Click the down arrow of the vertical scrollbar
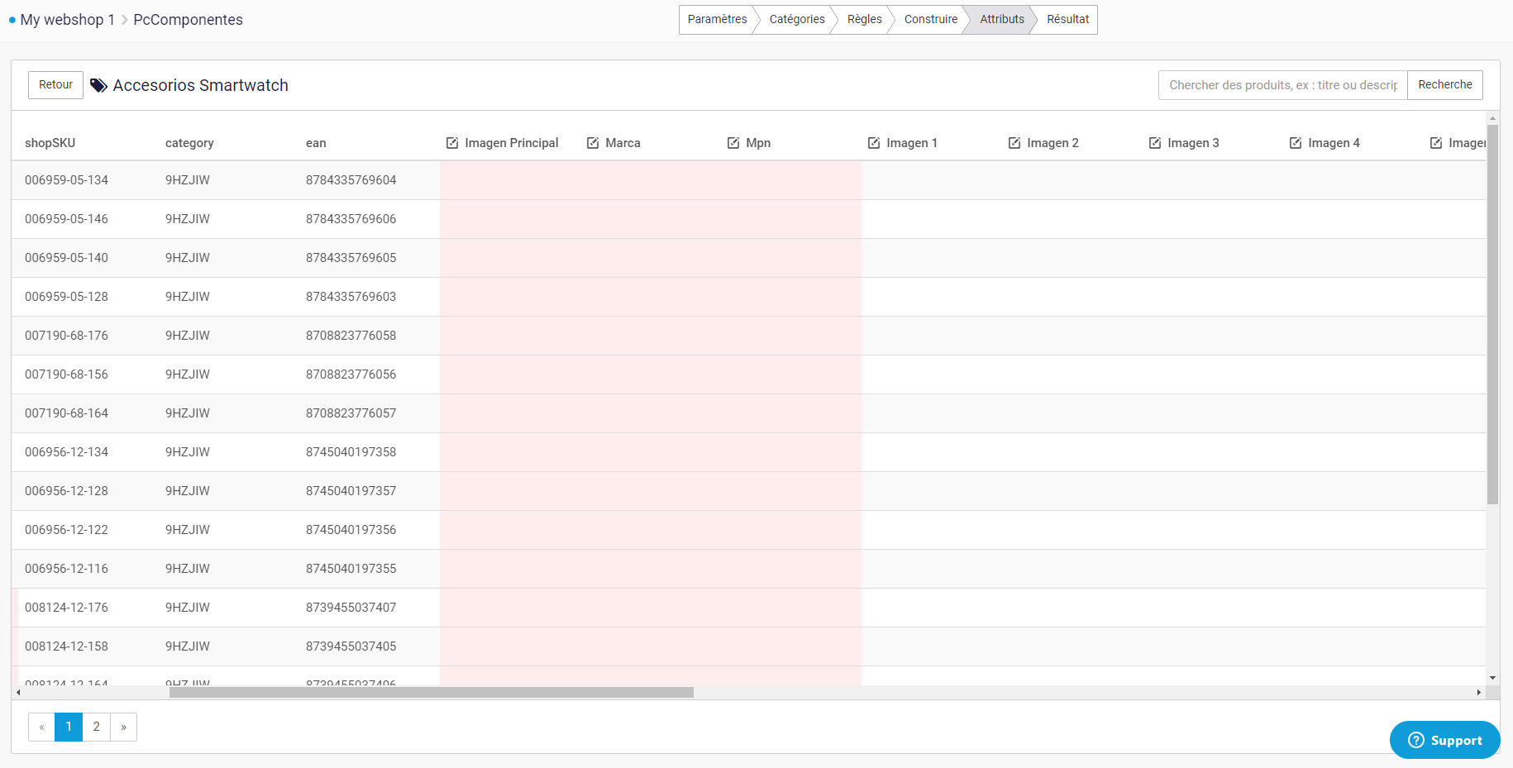 [x=1492, y=678]
